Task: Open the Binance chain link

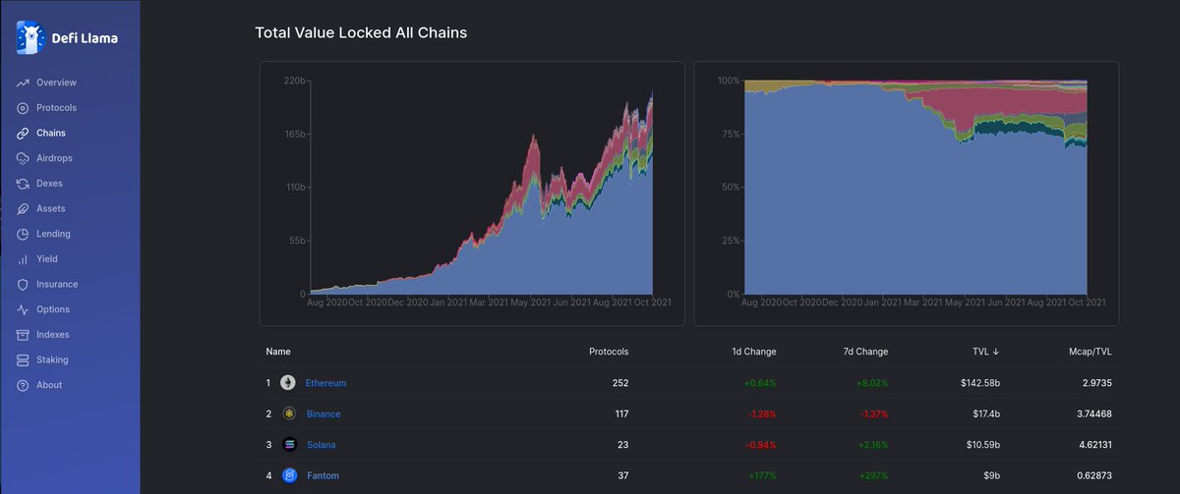Action: 324,413
